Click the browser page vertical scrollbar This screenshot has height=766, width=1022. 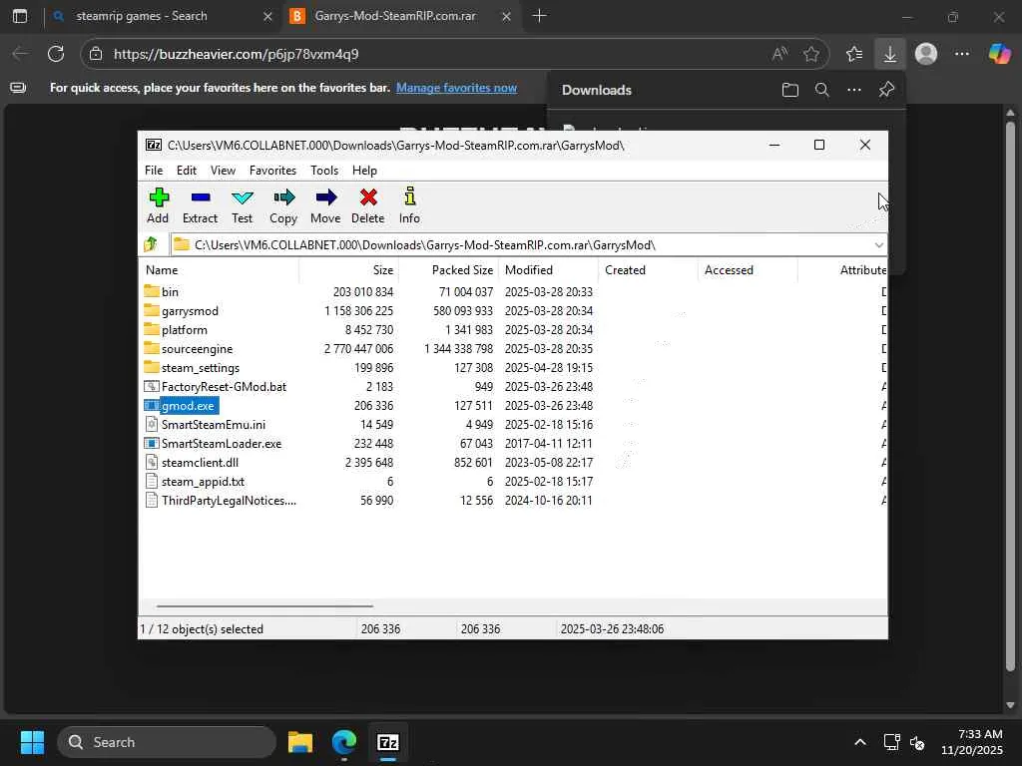(1010, 397)
